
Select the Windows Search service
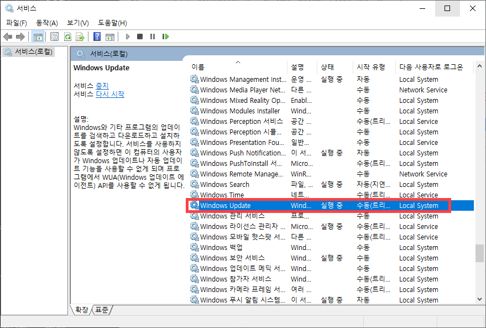(x=331, y=185)
